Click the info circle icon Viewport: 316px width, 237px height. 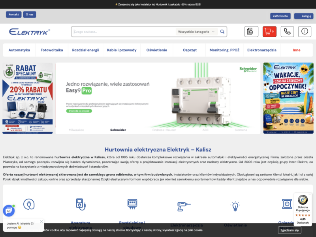(305, 32)
